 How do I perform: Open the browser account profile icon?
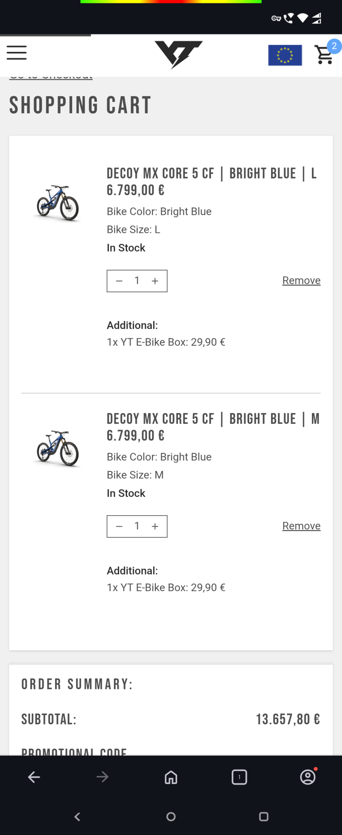point(308,777)
